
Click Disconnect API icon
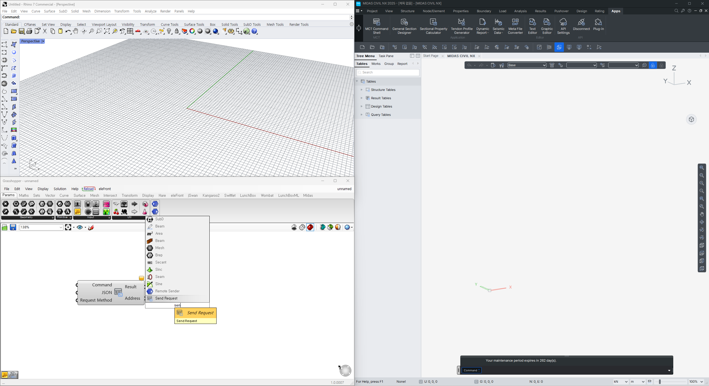581,24
